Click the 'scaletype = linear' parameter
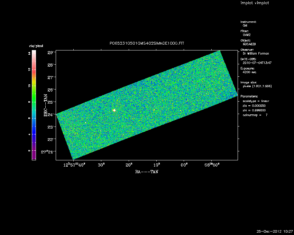 (x=256, y=101)
